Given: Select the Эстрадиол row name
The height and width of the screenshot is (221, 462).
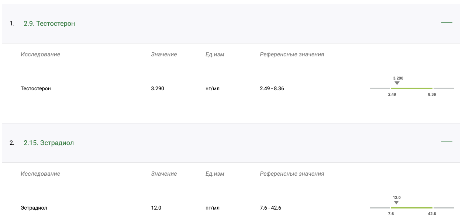Looking at the screenshot, I should click(x=34, y=208).
